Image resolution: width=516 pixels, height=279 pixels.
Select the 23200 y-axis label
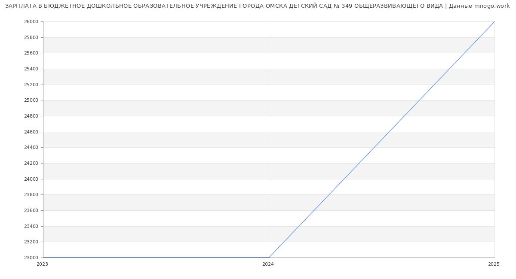(x=31, y=242)
